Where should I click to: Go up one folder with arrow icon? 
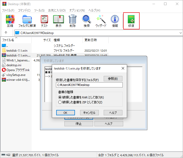tap(6, 33)
